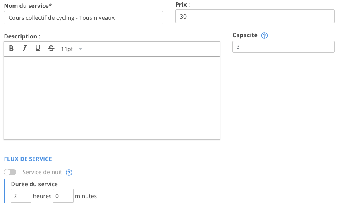Enable the Service de nuit switch
This screenshot has height=206, width=342.
pos(10,172)
